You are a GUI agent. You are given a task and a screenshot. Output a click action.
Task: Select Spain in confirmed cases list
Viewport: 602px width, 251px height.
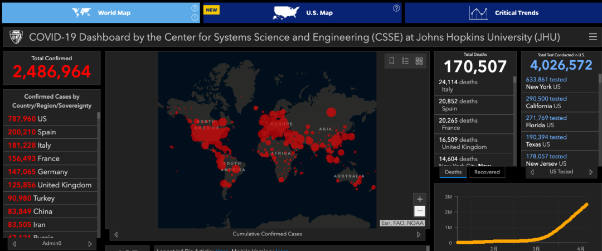(x=50, y=132)
